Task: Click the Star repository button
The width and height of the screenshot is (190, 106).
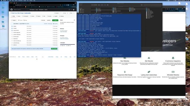Action: (x=64, y=13)
